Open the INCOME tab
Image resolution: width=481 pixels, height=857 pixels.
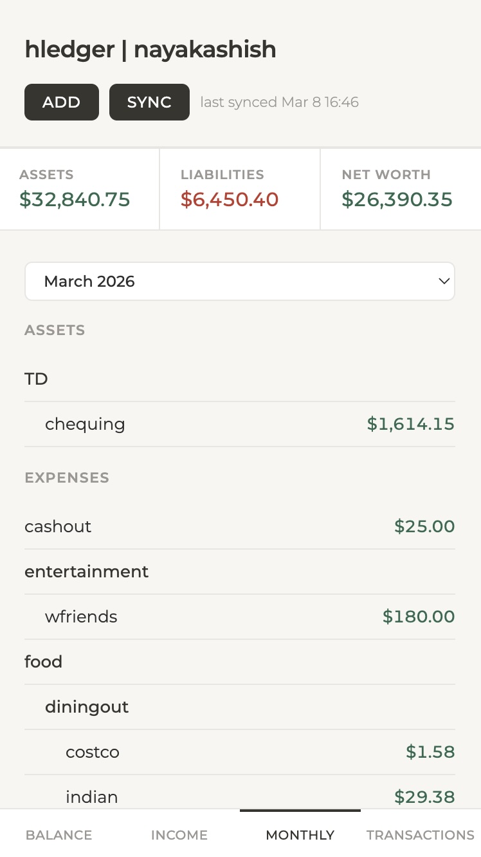point(179,835)
